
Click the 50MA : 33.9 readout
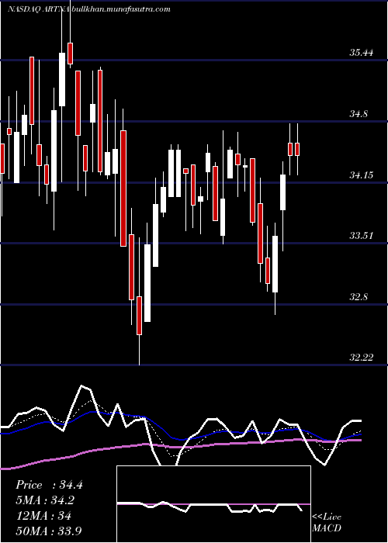pos(48,531)
